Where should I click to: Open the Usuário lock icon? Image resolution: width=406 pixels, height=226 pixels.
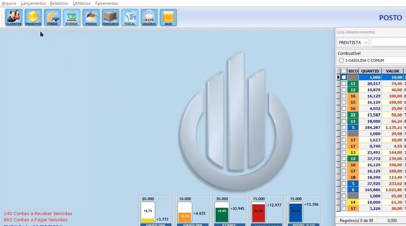pyautogui.click(x=149, y=17)
